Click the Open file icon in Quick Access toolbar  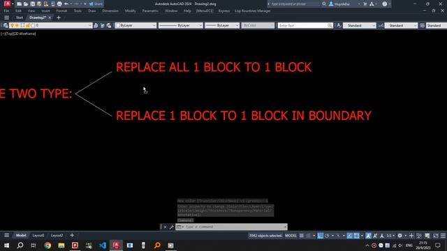[26, 4]
